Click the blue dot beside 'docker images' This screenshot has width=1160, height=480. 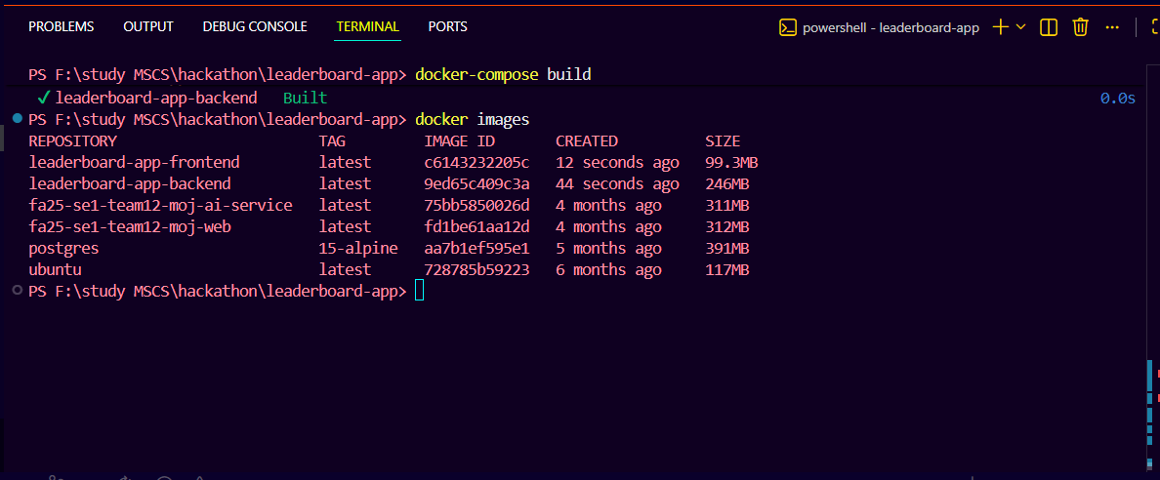tap(18, 119)
